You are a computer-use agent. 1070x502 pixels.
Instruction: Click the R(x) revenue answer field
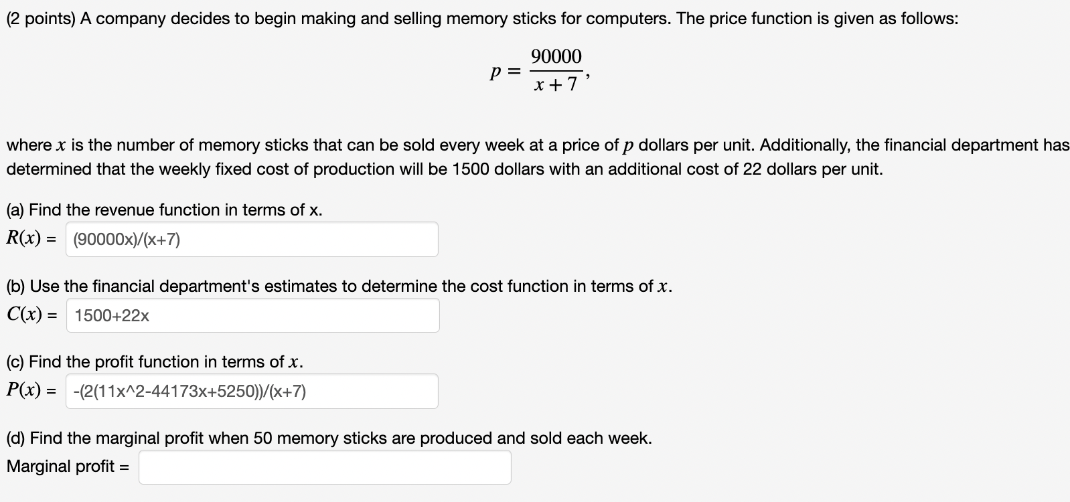[x=251, y=239]
